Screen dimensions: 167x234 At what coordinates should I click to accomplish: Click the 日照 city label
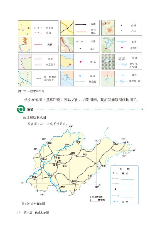90,176
